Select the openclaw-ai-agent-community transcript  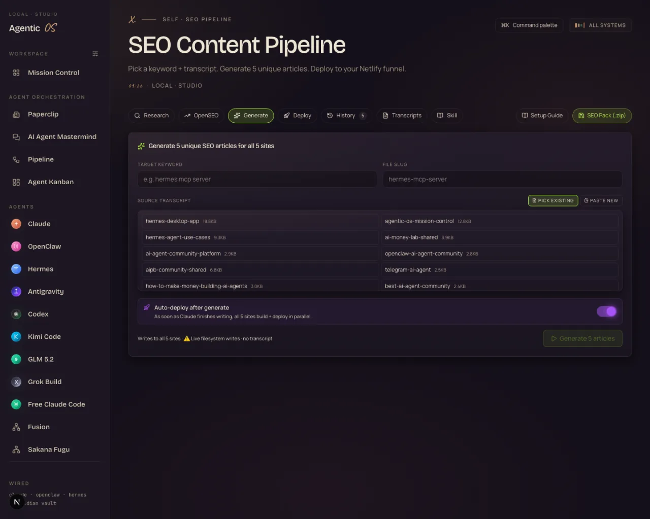(x=500, y=254)
